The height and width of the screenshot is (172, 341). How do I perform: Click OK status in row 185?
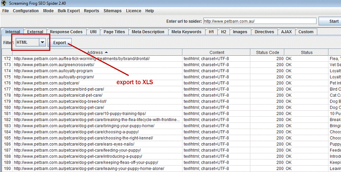288,138
